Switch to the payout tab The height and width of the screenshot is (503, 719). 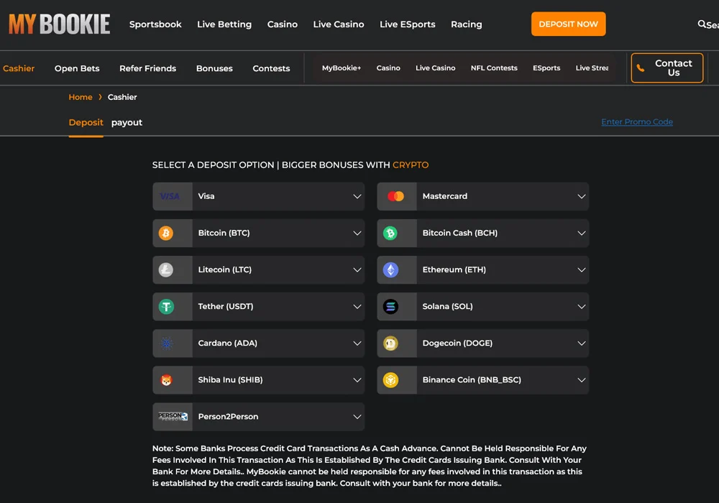127,123
